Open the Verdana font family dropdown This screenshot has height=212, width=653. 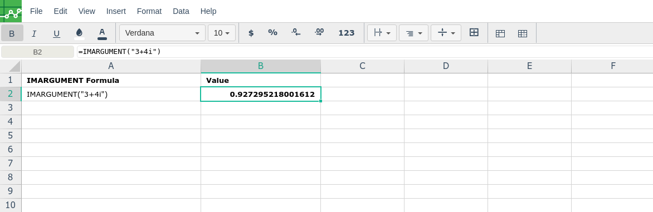pos(163,33)
